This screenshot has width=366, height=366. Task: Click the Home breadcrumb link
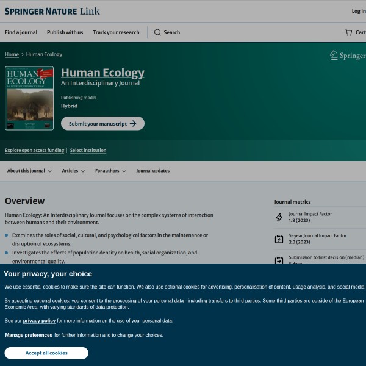point(12,54)
